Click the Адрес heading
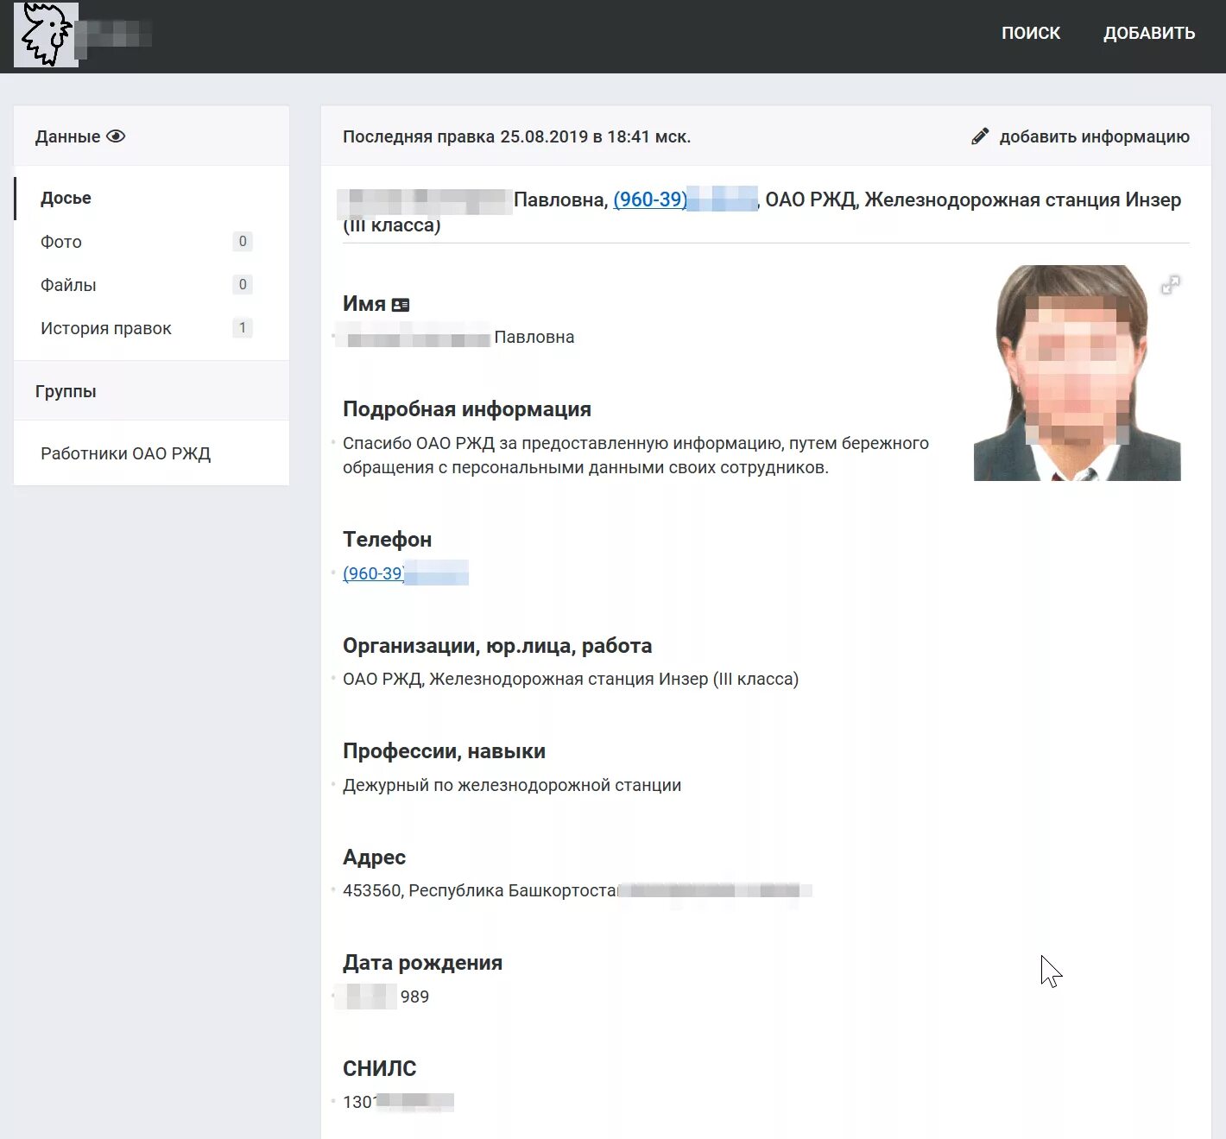This screenshot has height=1139, width=1226. tap(374, 857)
